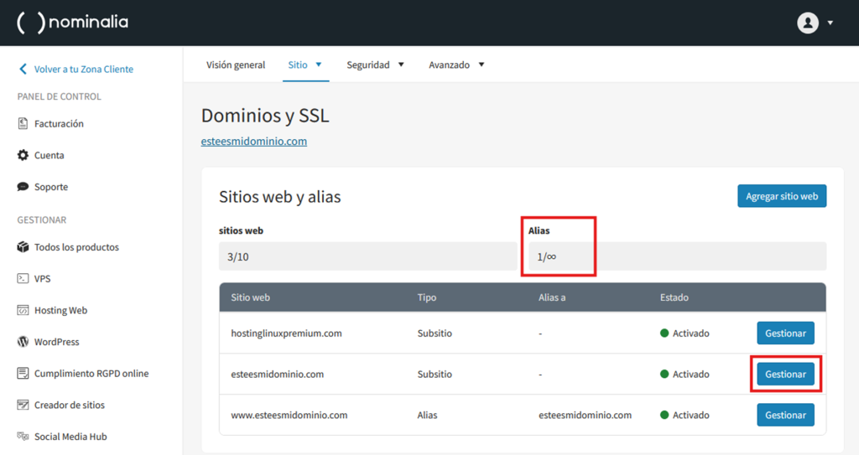Click the Facturación invoice icon
The image size is (859, 455).
(x=23, y=124)
